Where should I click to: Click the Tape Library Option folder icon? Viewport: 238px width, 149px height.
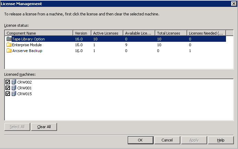(9, 39)
